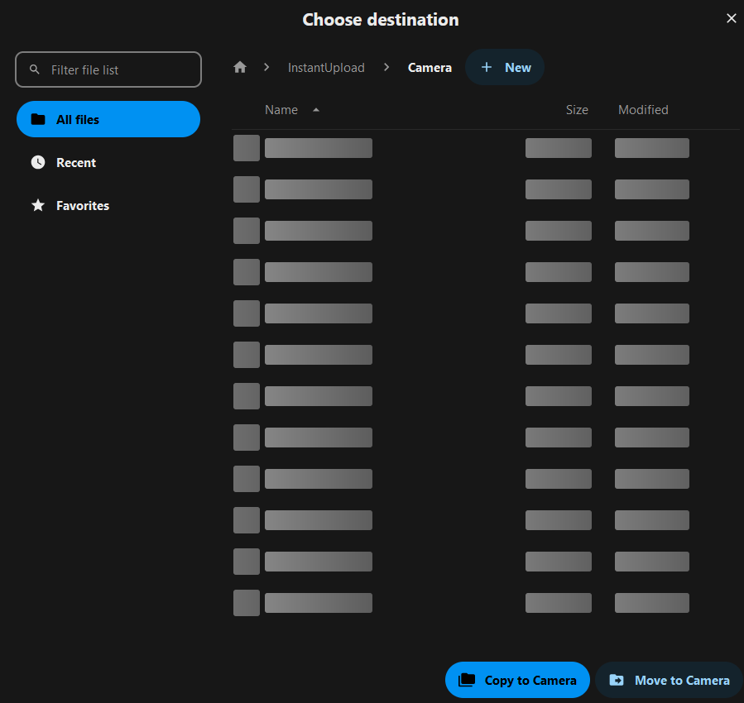This screenshot has width=744, height=703.
Task: Close the Choose destination dialog
Action: (x=731, y=18)
